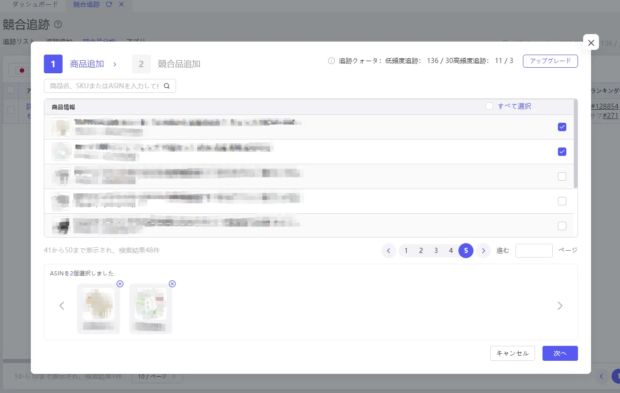Remove the second selected ASIN thumbnail
This screenshot has height=393, width=620.
pyautogui.click(x=172, y=284)
